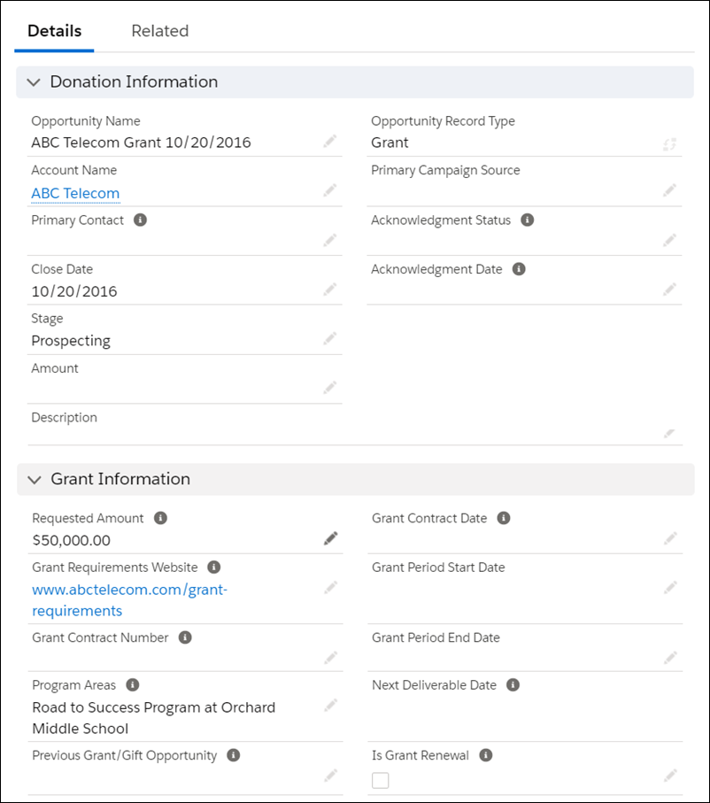Click the info icon next to Requested Amount

159,518
